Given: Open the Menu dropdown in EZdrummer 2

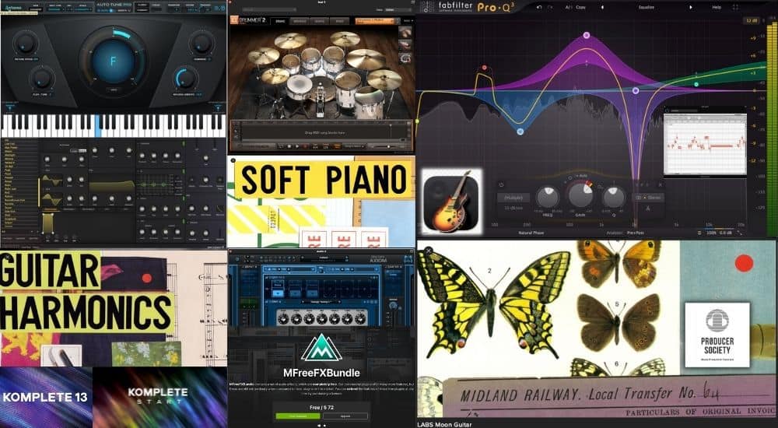Looking at the screenshot, I should 408,21.
